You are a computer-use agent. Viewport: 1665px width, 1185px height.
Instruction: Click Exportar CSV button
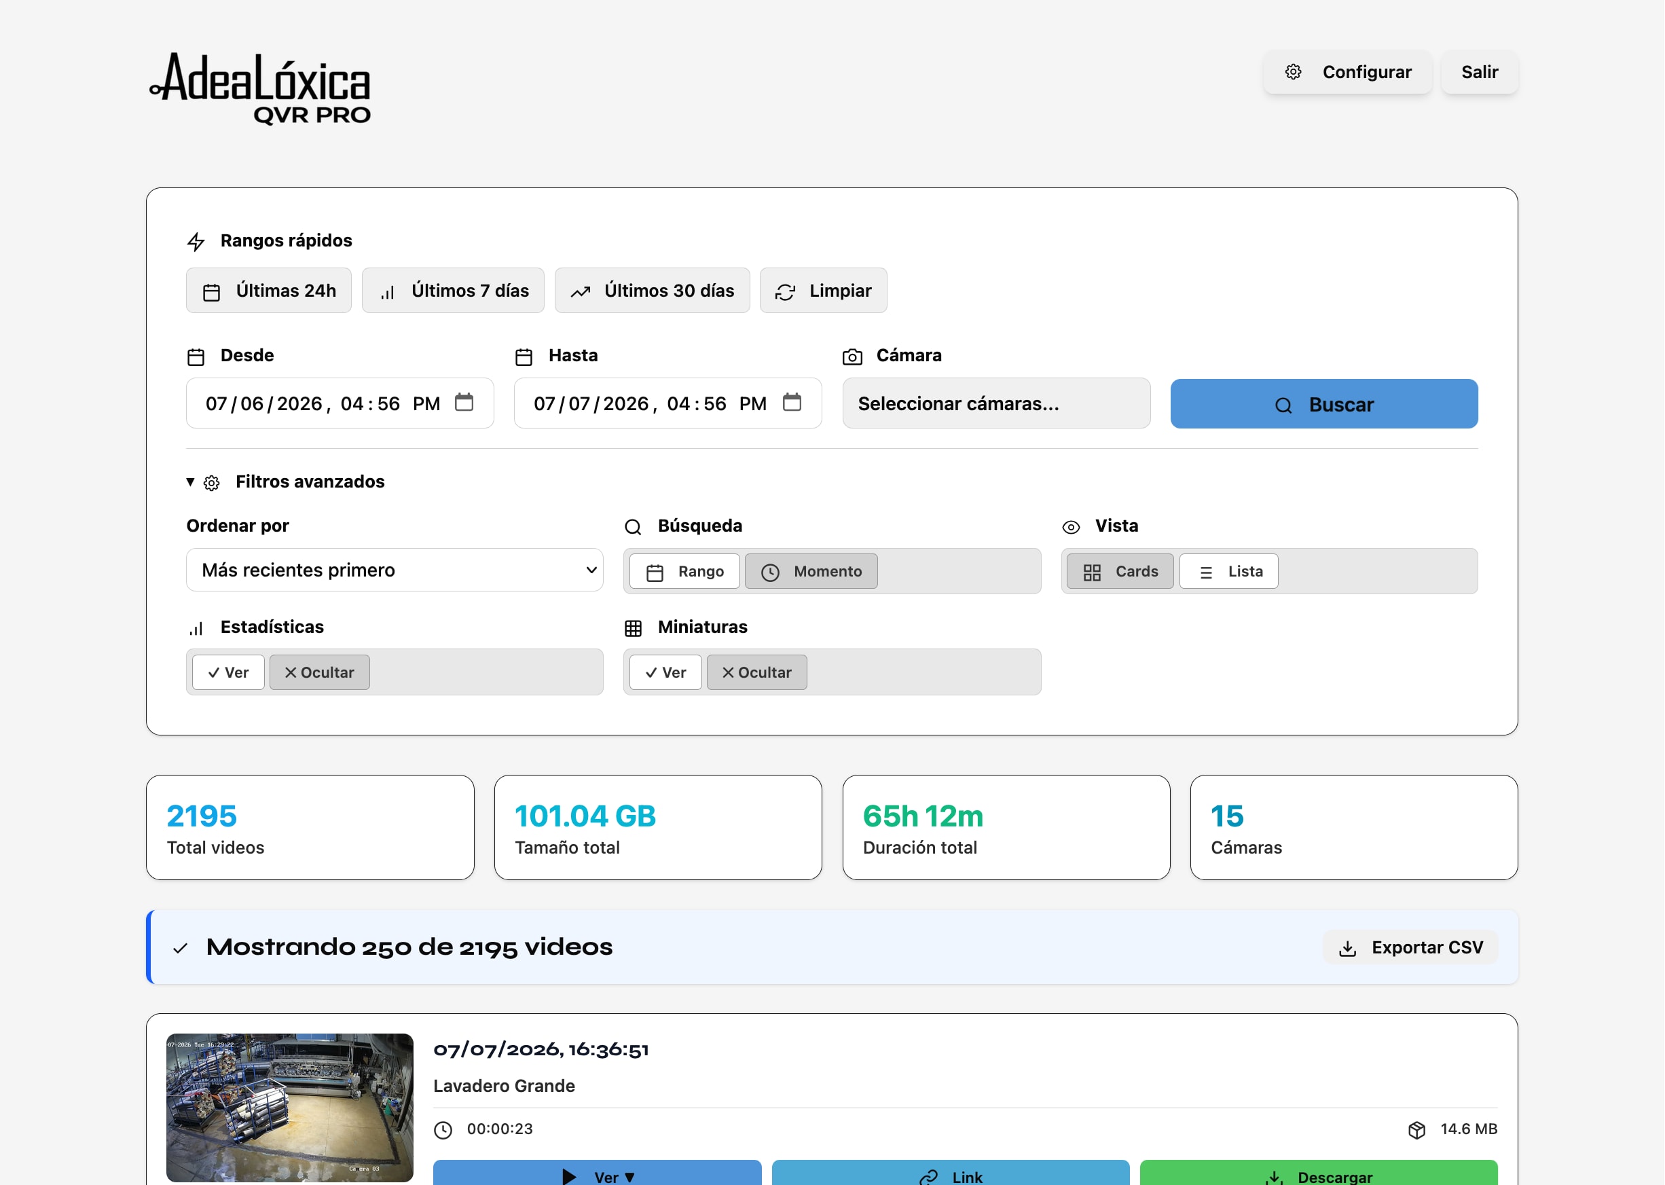pos(1410,947)
